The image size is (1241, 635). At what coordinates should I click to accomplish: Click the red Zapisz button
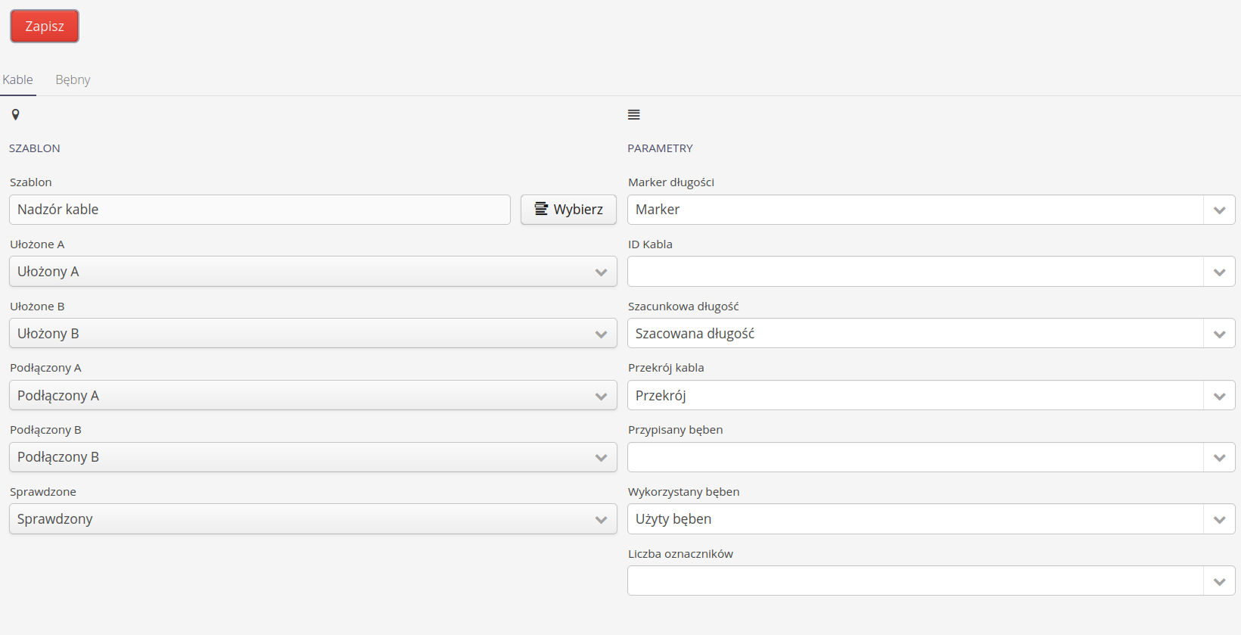tap(45, 26)
